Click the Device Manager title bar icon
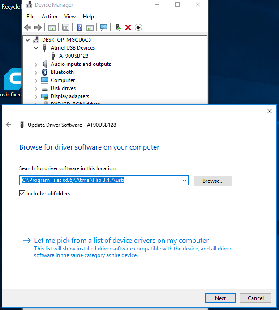 [x=29, y=5]
